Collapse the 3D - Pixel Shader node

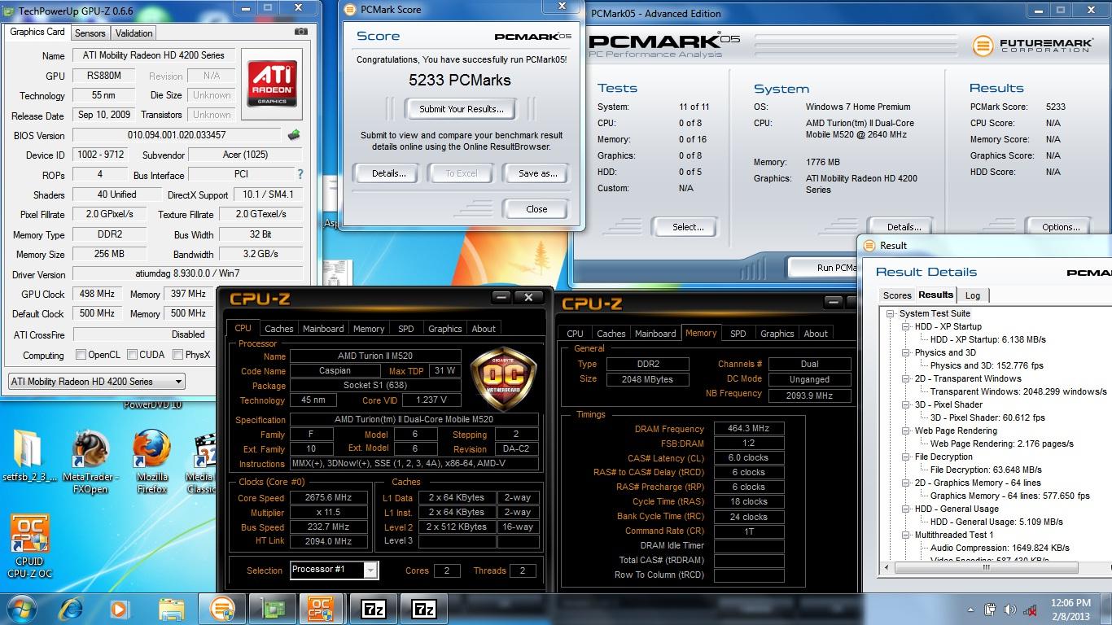click(x=906, y=404)
